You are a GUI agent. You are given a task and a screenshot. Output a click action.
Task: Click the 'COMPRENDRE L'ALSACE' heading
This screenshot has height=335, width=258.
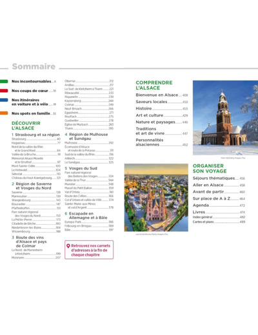tap(154, 85)
